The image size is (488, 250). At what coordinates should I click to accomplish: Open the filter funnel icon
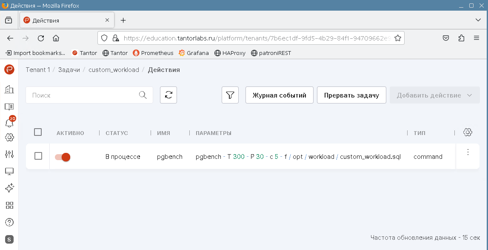click(230, 95)
